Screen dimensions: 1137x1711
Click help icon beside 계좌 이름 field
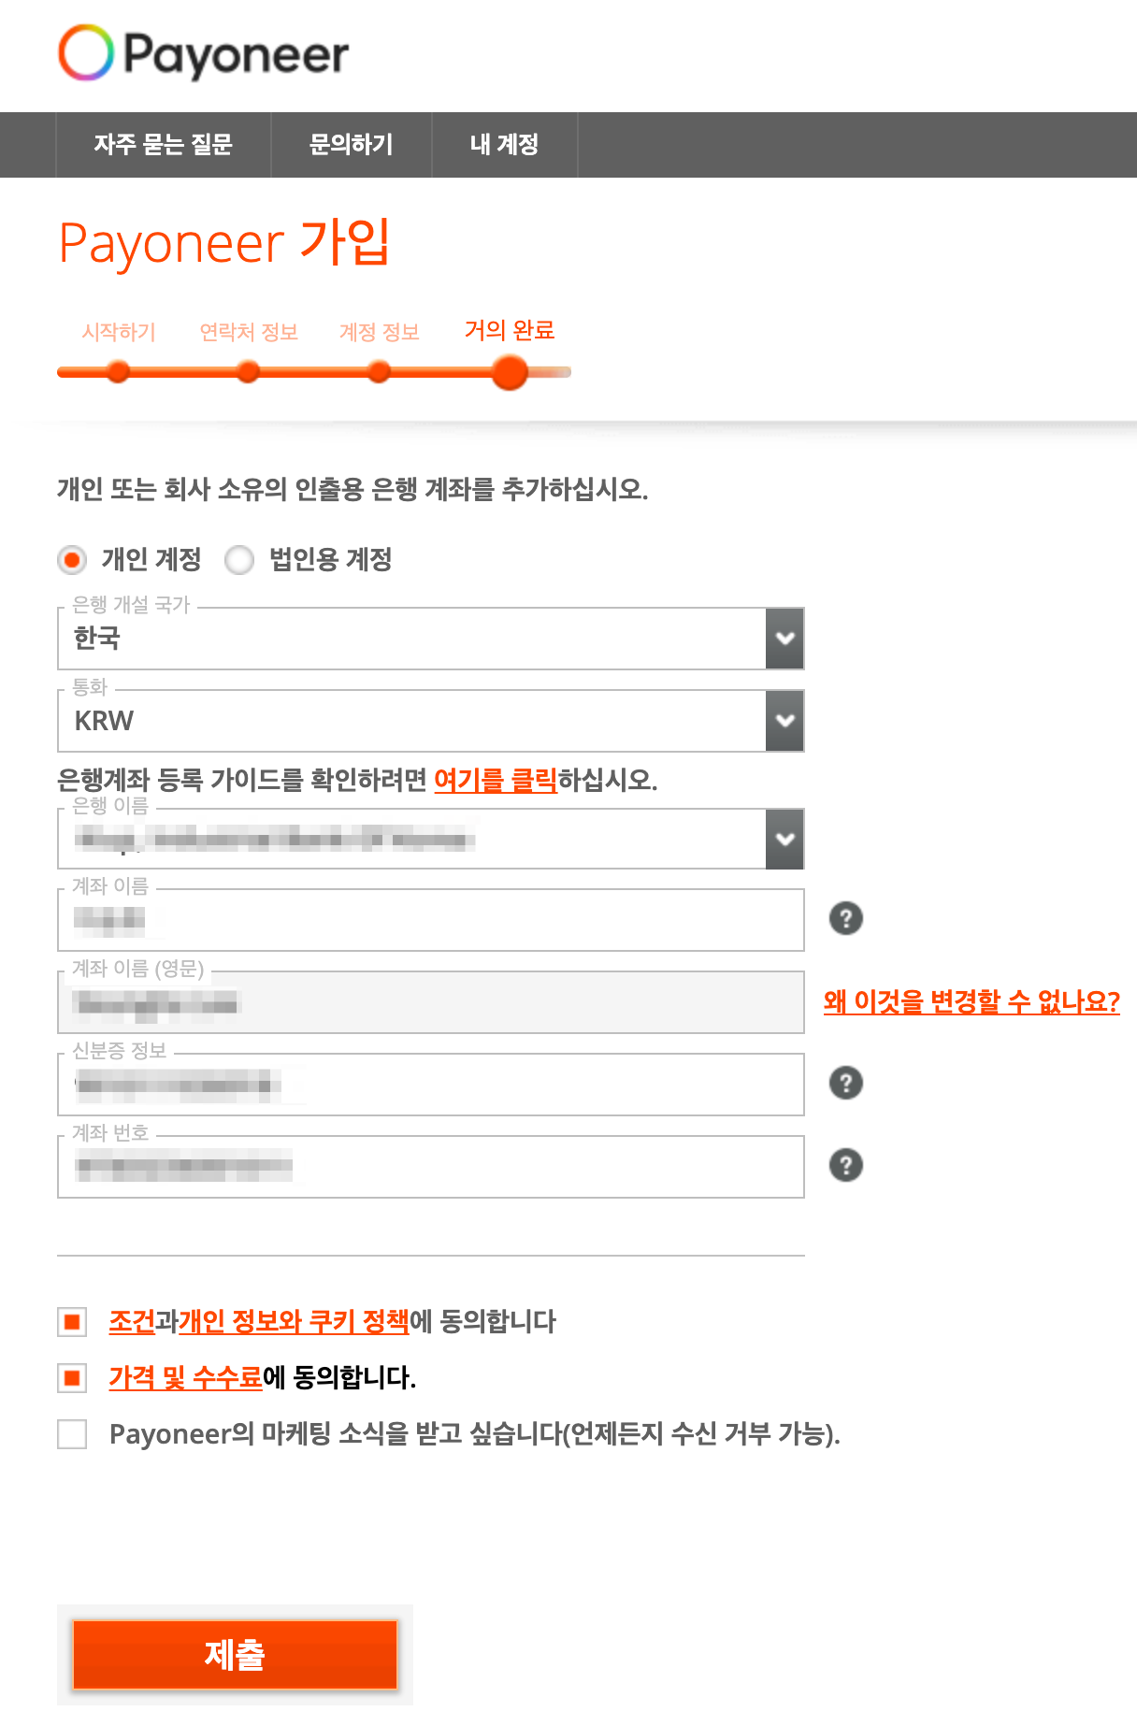[845, 918]
